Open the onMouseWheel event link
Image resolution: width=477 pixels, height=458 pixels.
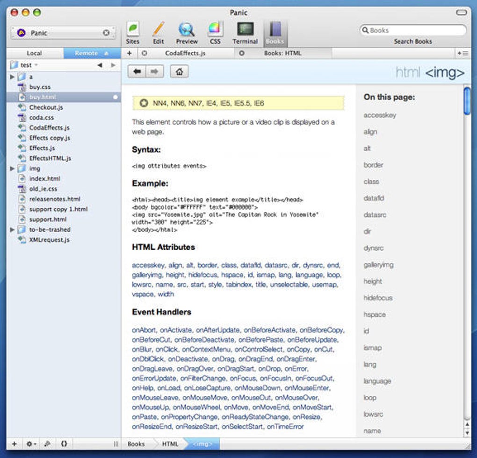click(196, 407)
